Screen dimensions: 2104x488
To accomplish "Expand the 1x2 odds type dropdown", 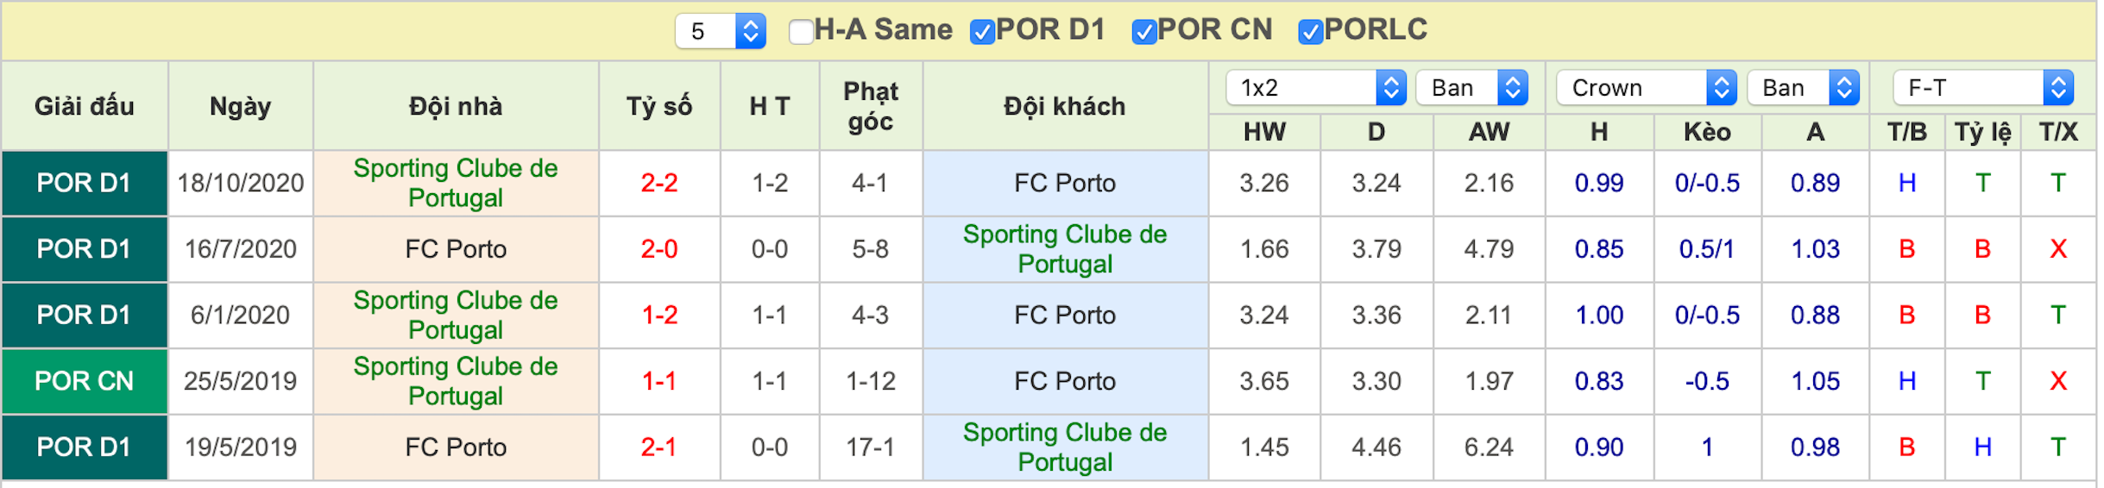I will pos(1316,88).
